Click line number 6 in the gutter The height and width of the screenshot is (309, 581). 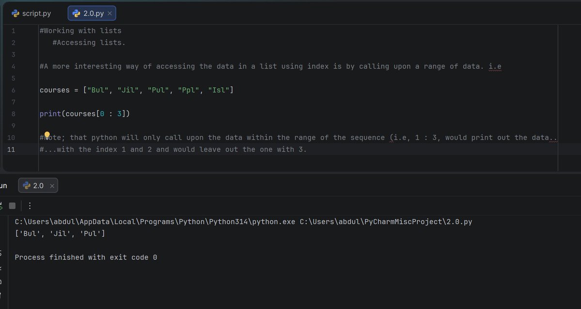[14, 90]
